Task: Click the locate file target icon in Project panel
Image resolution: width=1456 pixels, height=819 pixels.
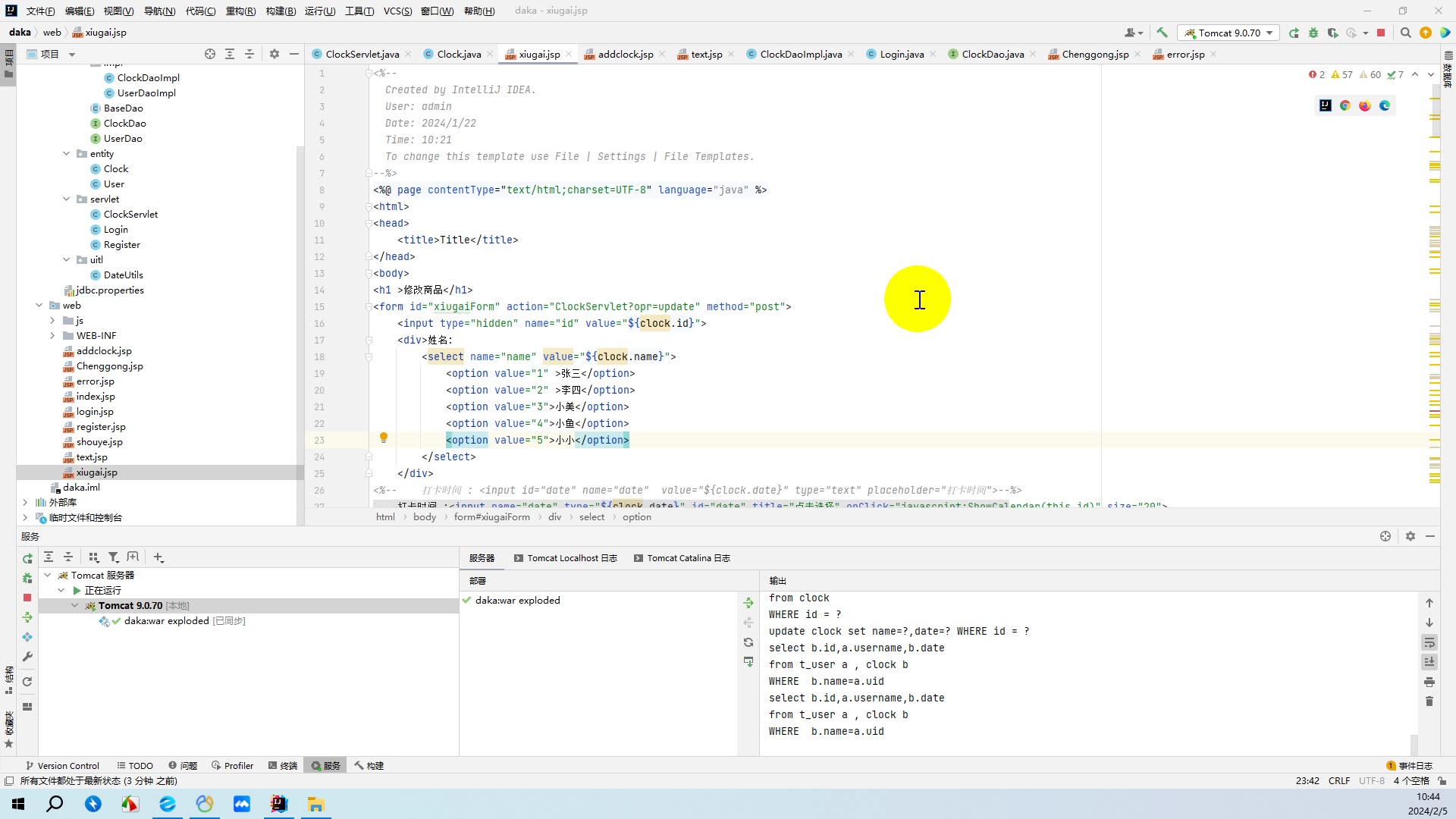Action: point(210,54)
